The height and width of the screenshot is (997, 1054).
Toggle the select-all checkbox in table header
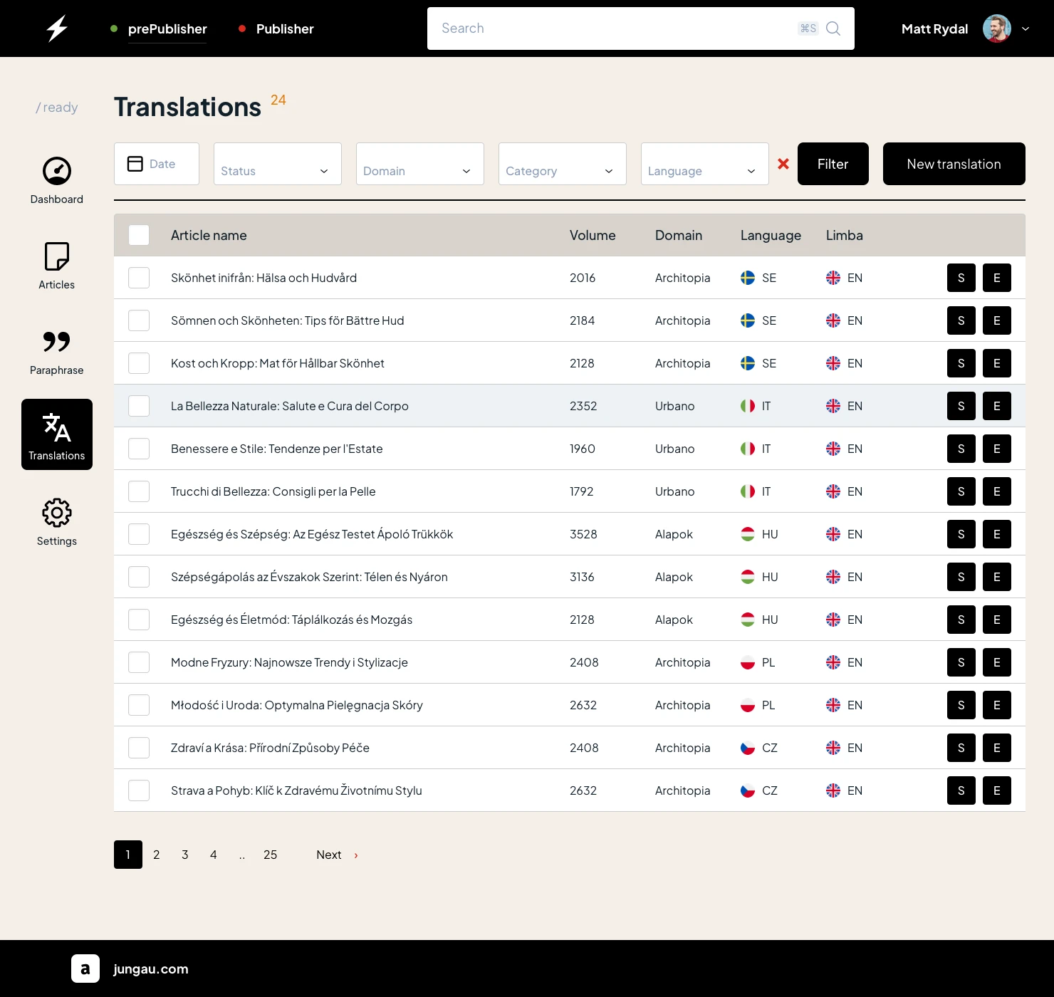(x=139, y=235)
